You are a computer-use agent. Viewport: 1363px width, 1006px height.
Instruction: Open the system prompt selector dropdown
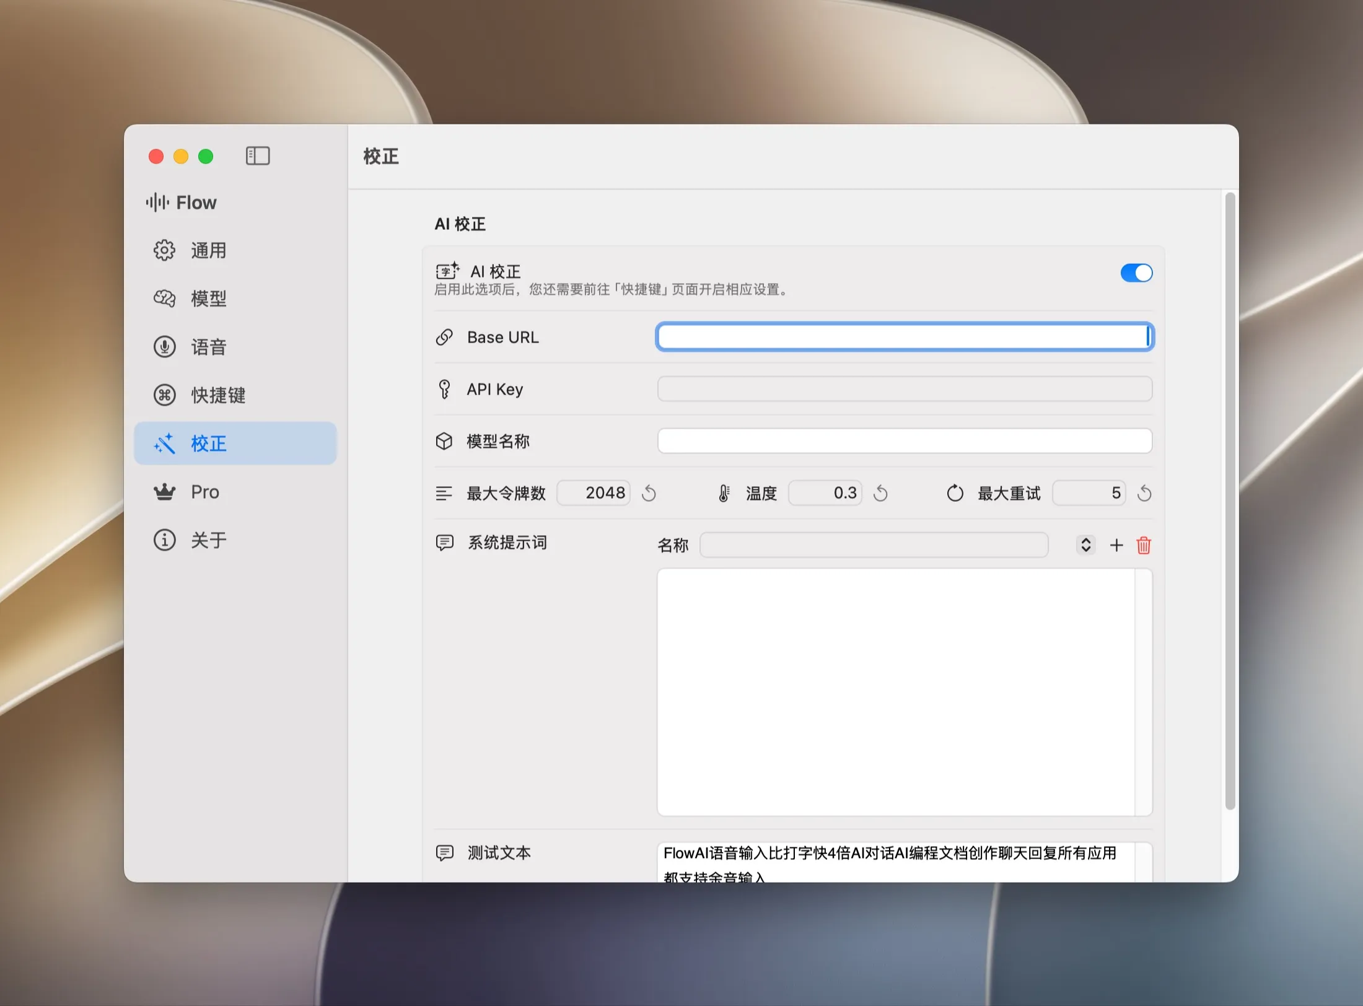tap(1085, 545)
